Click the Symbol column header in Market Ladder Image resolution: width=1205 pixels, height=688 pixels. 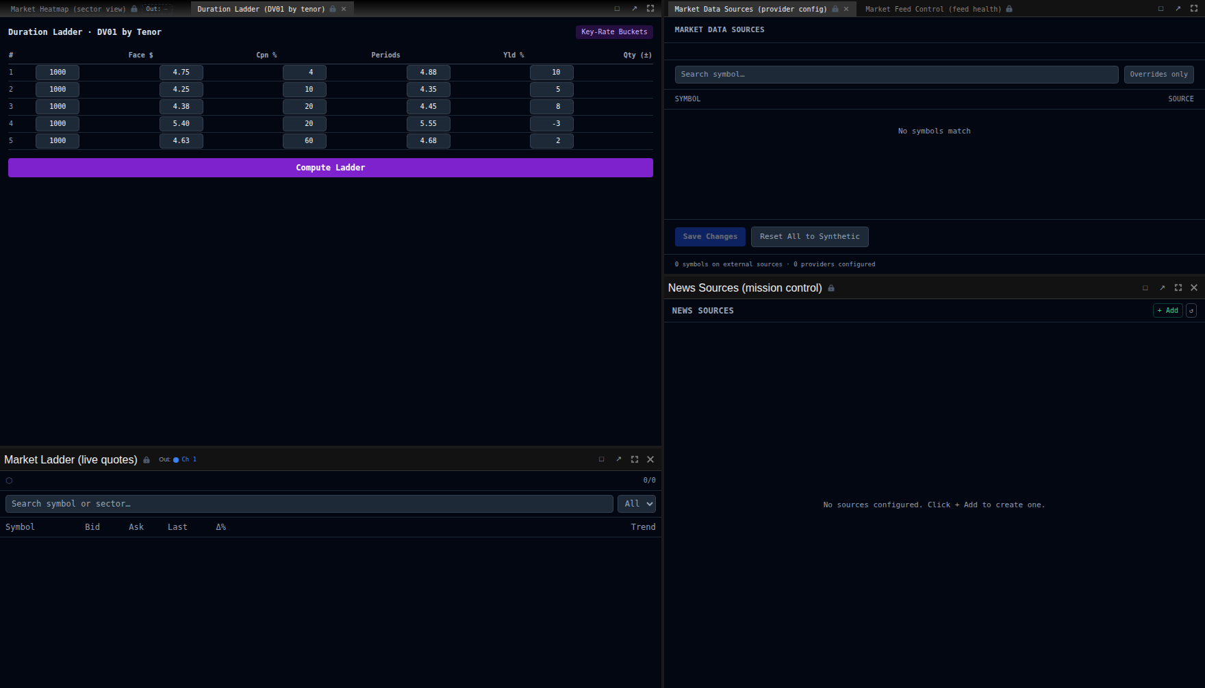[x=20, y=527]
